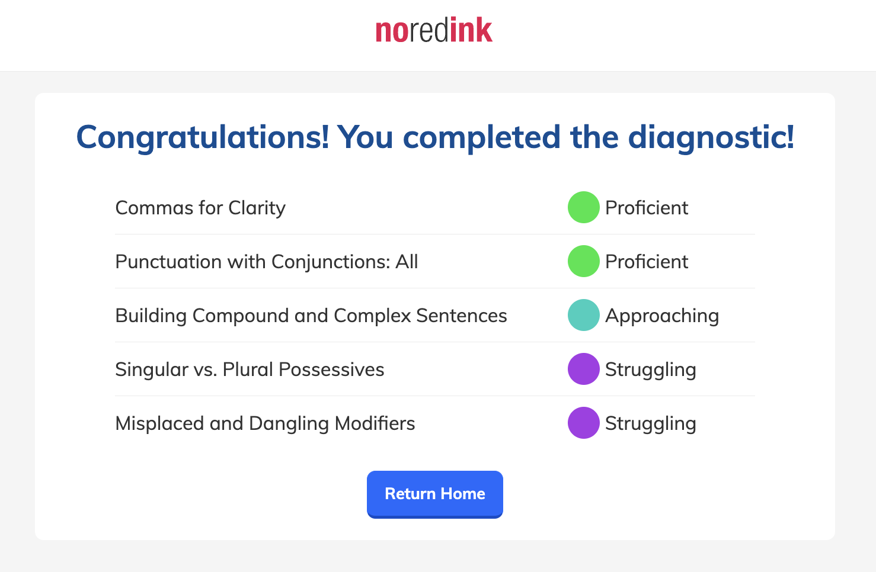The image size is (876, 572).
Task: Select the purple circle for Misplaced and Dangling Modifiers
Action: (x=583, y=423)
